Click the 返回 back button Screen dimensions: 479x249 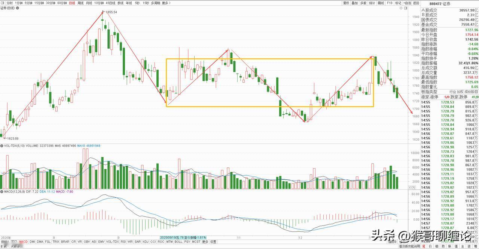(416, 3)
